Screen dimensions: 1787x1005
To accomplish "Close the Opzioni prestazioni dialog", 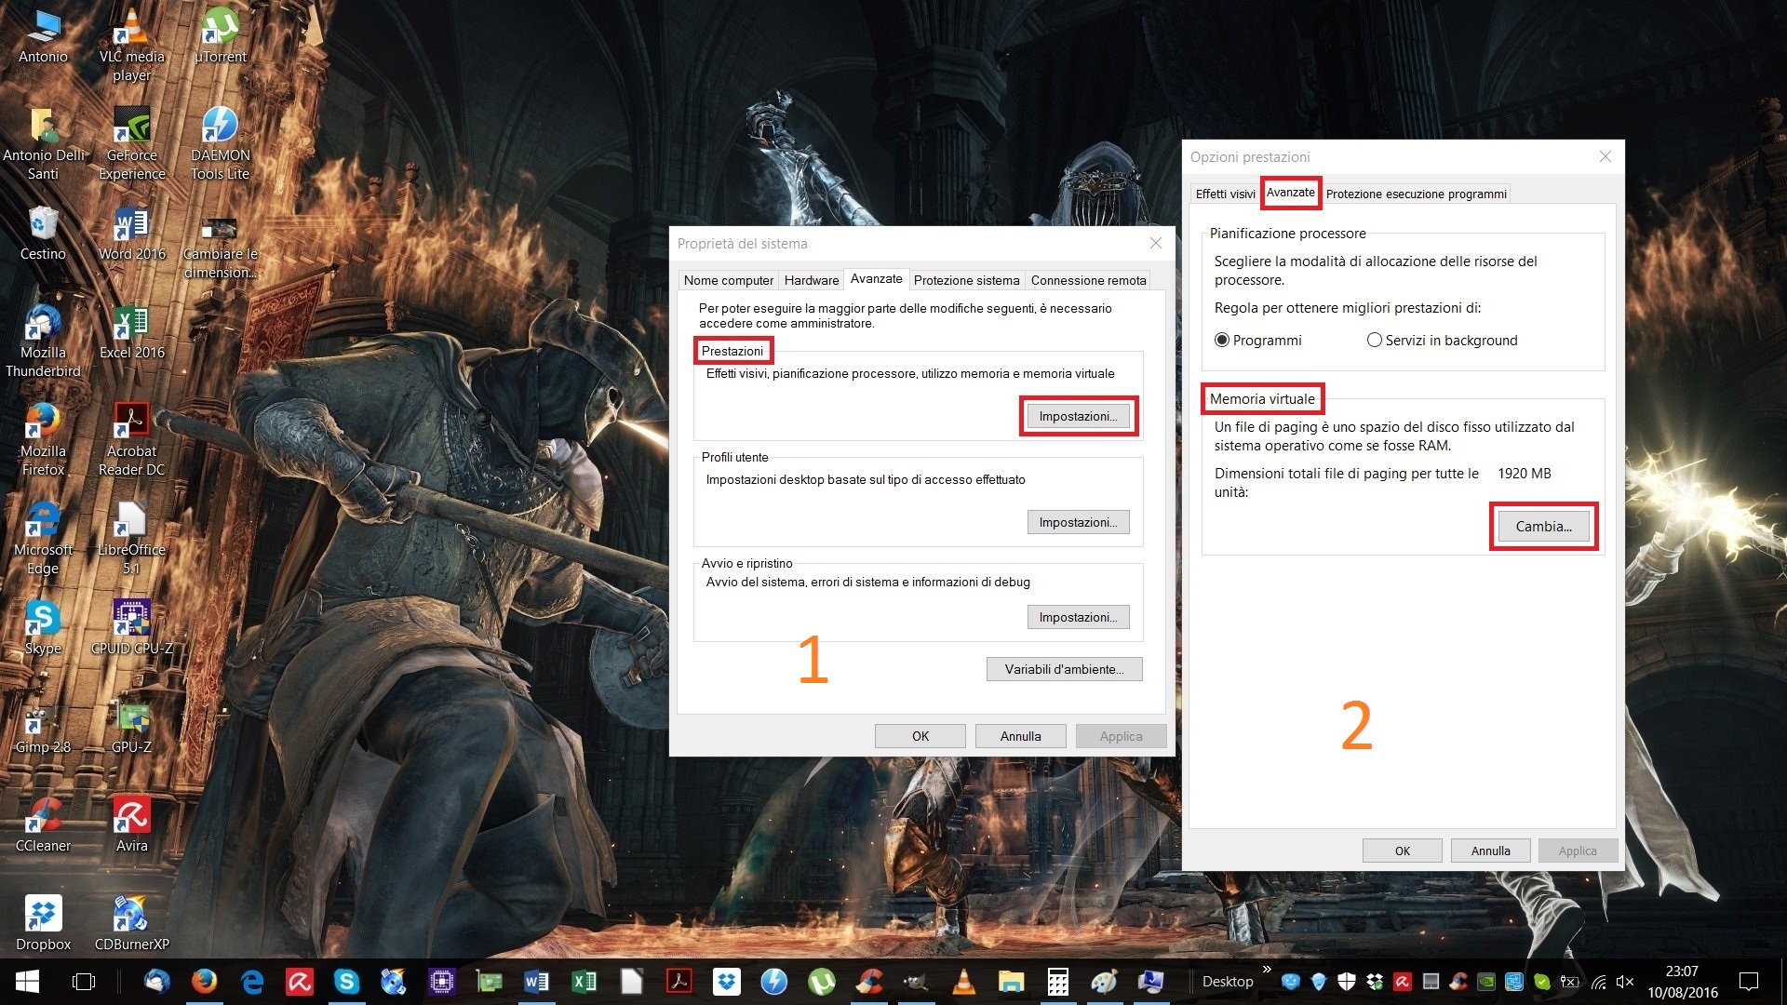I will [1605, 156].
